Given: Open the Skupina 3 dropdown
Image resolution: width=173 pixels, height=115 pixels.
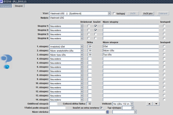Looking at the screenshot, I should coord(82,34).
